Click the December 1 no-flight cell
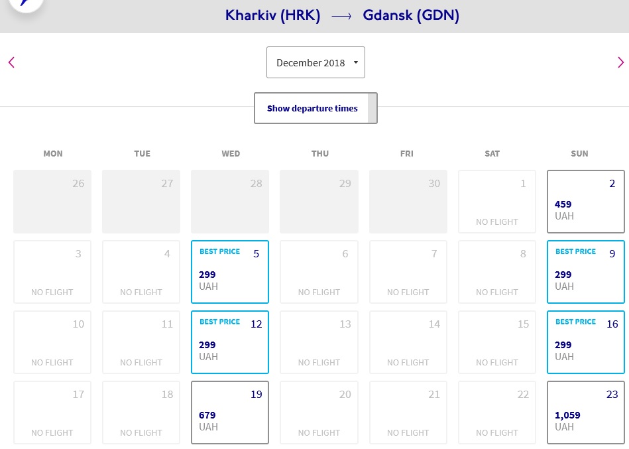This screenshot has width=629, height=449. click(497, 202)
